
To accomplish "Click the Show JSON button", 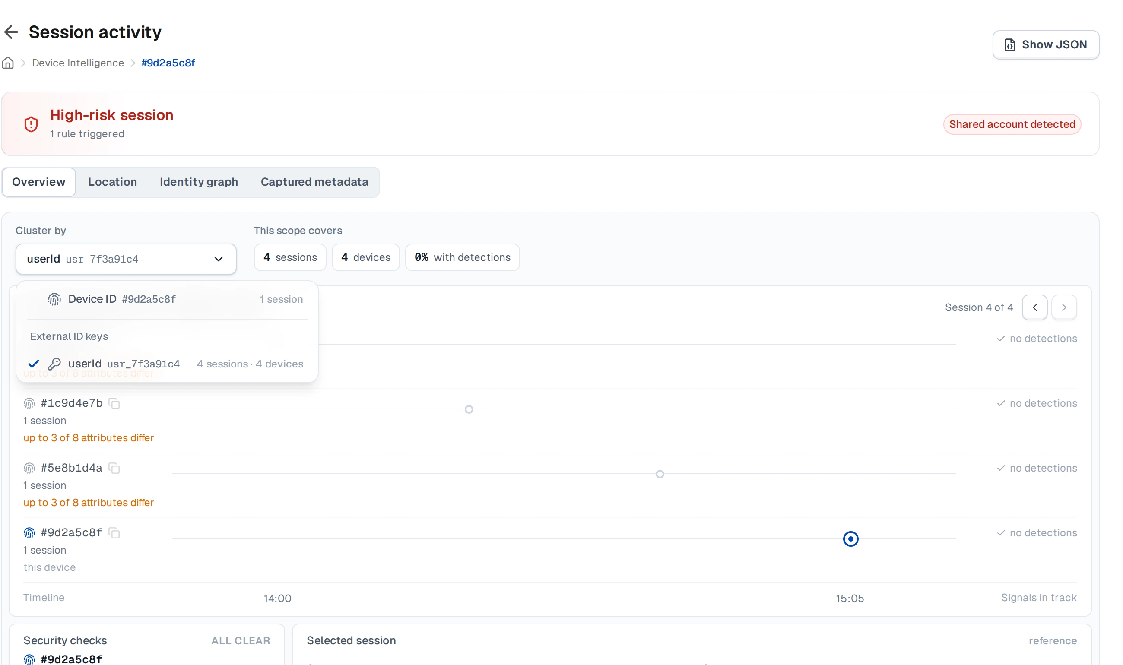I will pos(1046,45).
